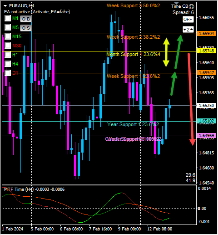Click the 'Month Support 1 23.6%4' label
This screenshot has height=235, width=218.
133,54
